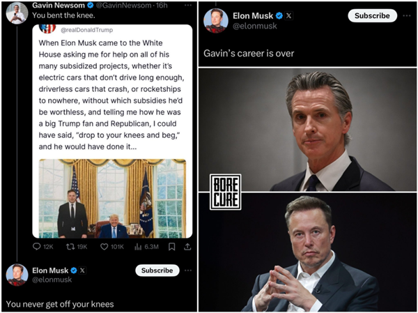Subscribe from the "You never get off your knees" reply
This screenshot has width=418, height=313.
157,270
